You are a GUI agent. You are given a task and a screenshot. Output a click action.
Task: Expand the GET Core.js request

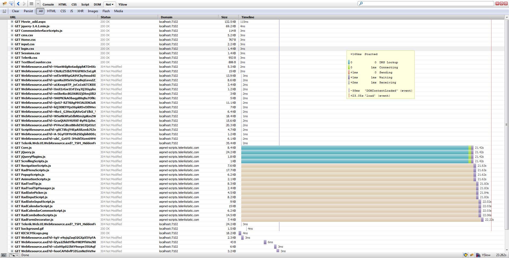12,148
